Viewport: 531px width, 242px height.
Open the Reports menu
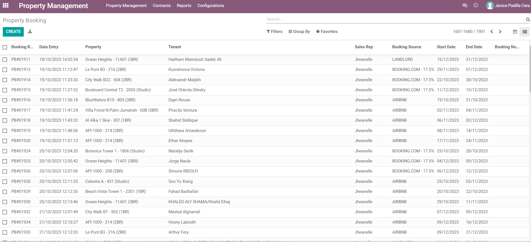pos(184,6)
